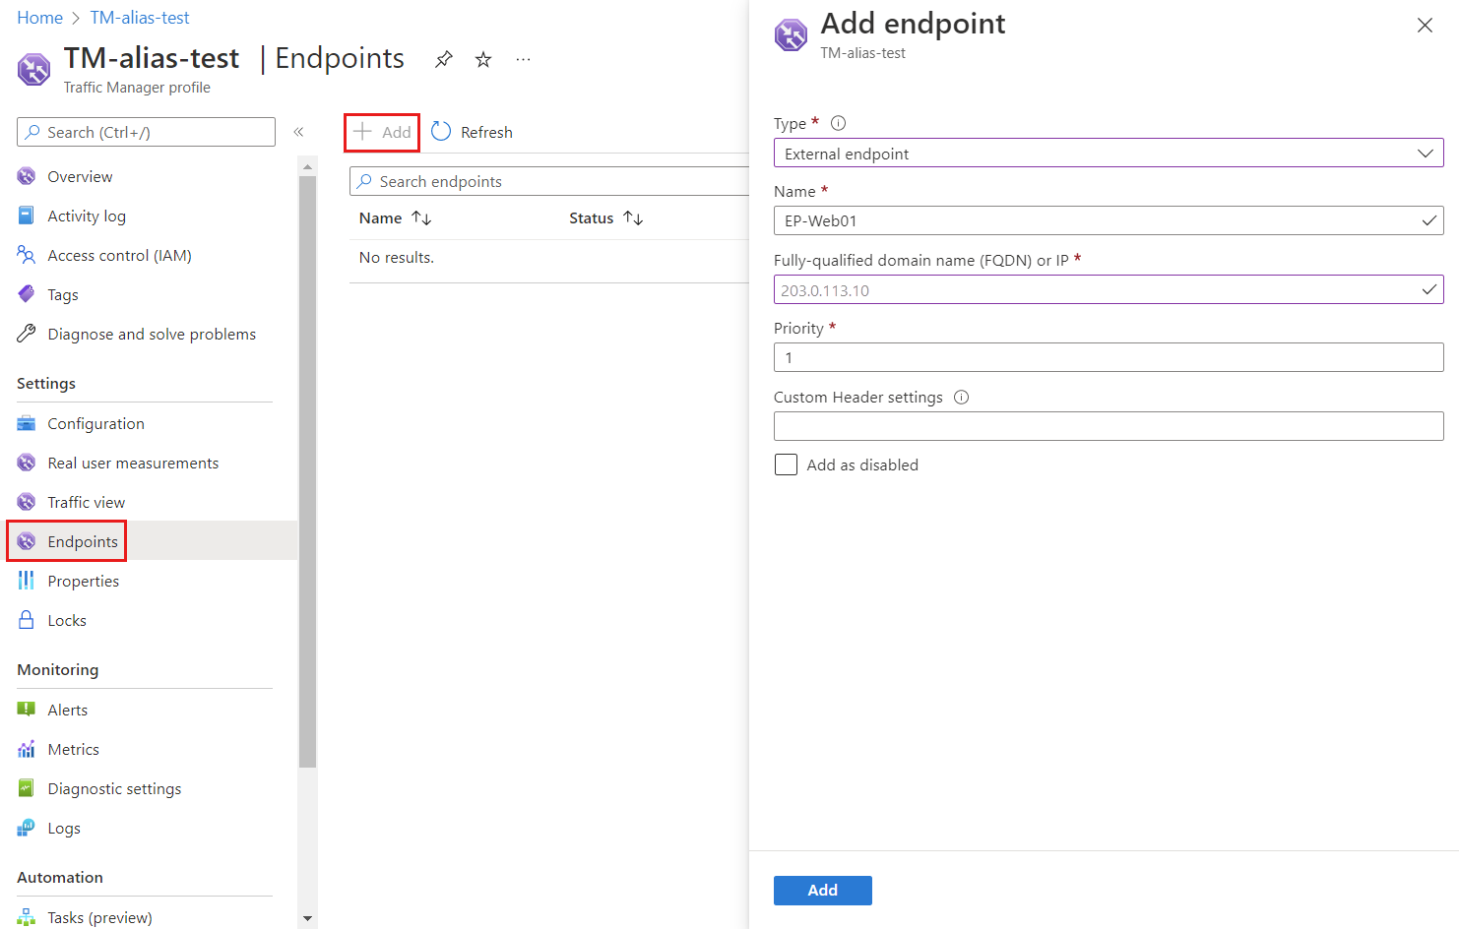Mark profile as favorite with star icon
The height and width of the screenshot is (929, 1459).
(483, 59)
